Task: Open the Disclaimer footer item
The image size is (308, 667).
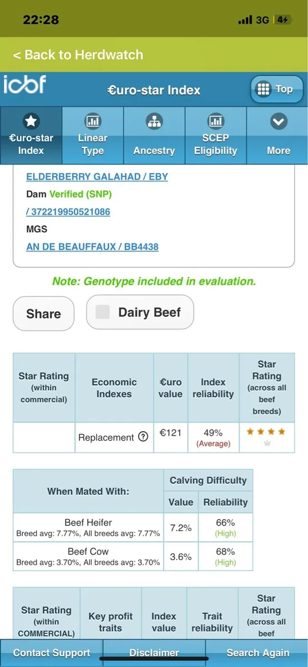Action: click(154, 653)
